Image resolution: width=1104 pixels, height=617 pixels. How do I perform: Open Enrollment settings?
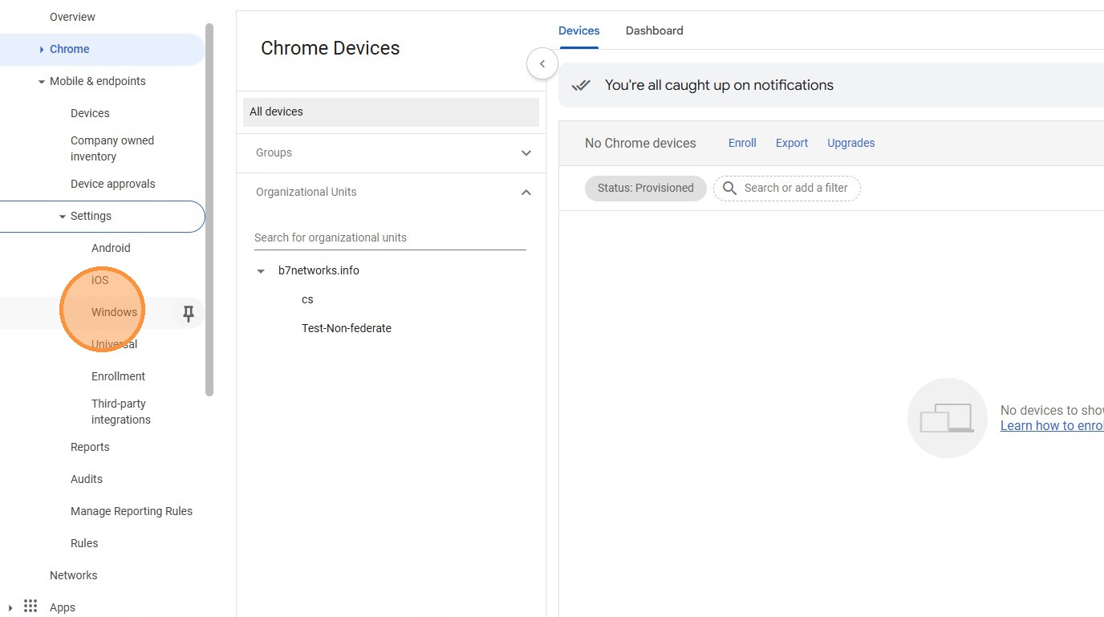click(x=118, y=376)
